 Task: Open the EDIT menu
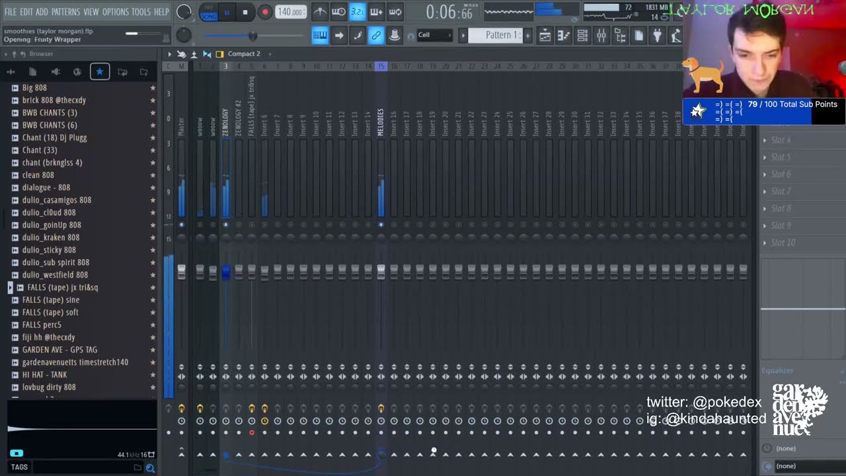tap(26, 12)
